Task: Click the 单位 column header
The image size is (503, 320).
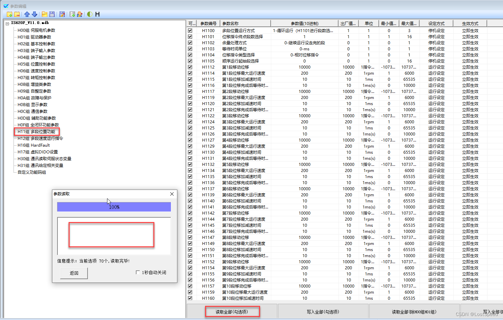Action: pos(369,24)
